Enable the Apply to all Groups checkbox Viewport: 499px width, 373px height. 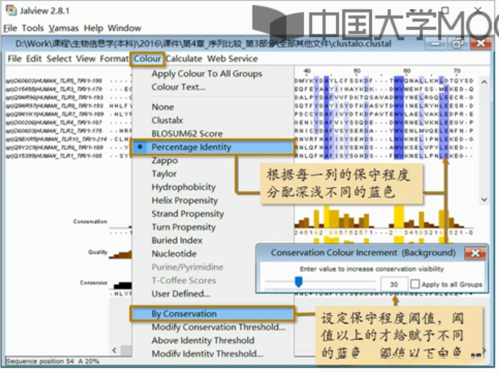click(x=416, y=283)
